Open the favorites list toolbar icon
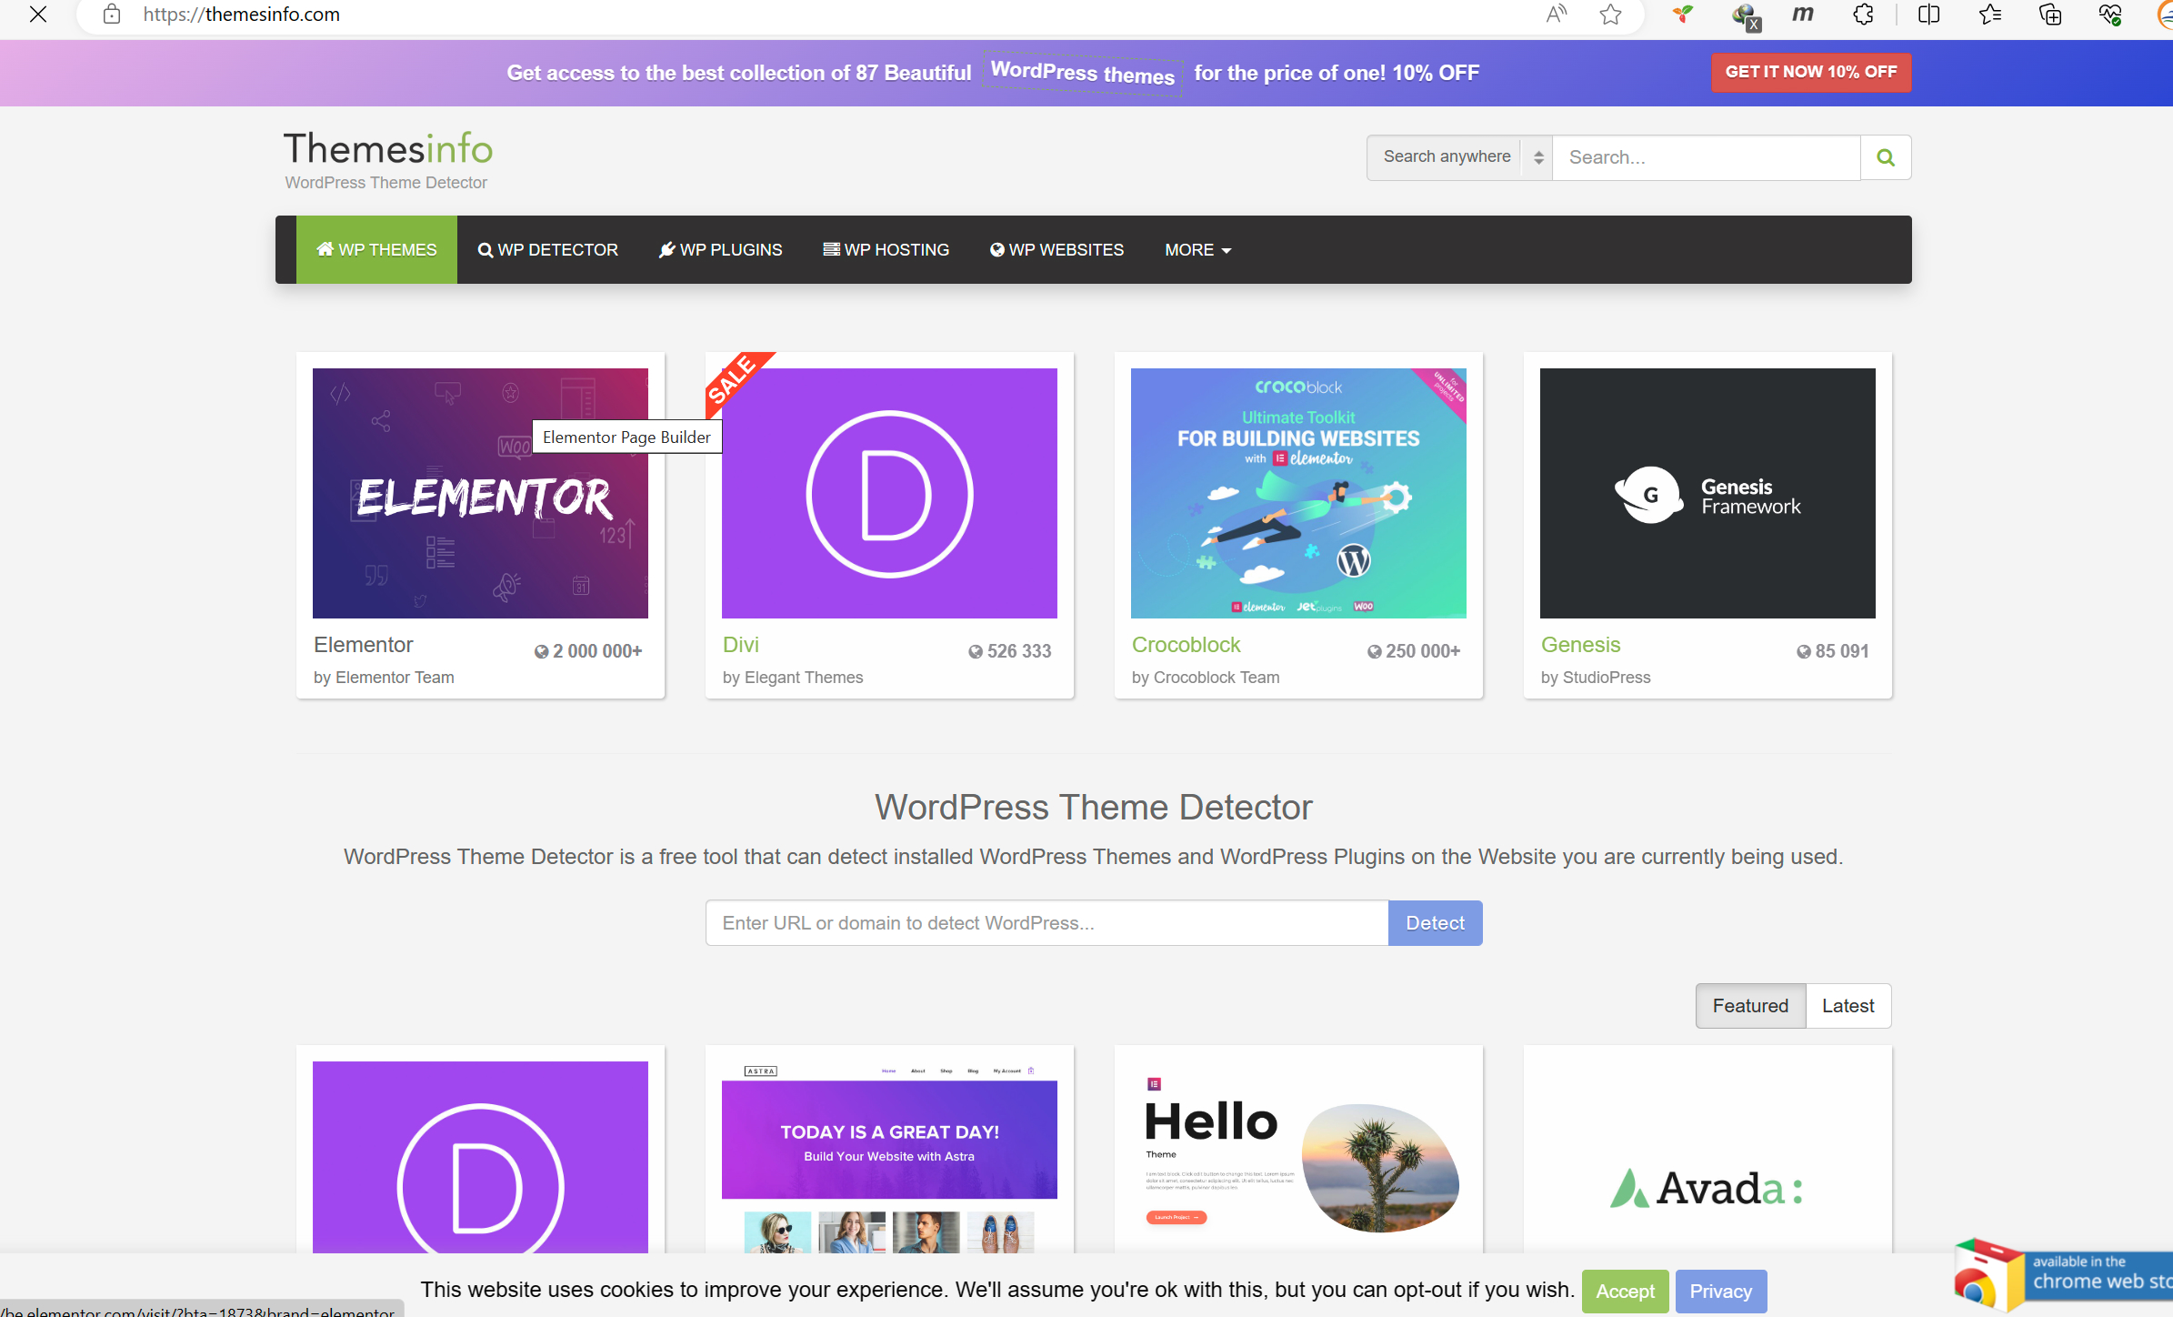 pos(1989,15)
